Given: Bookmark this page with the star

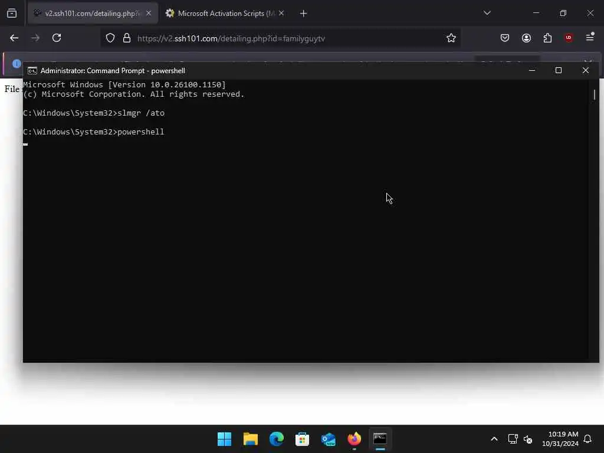Looking at the screenshot, I should 451,38.
